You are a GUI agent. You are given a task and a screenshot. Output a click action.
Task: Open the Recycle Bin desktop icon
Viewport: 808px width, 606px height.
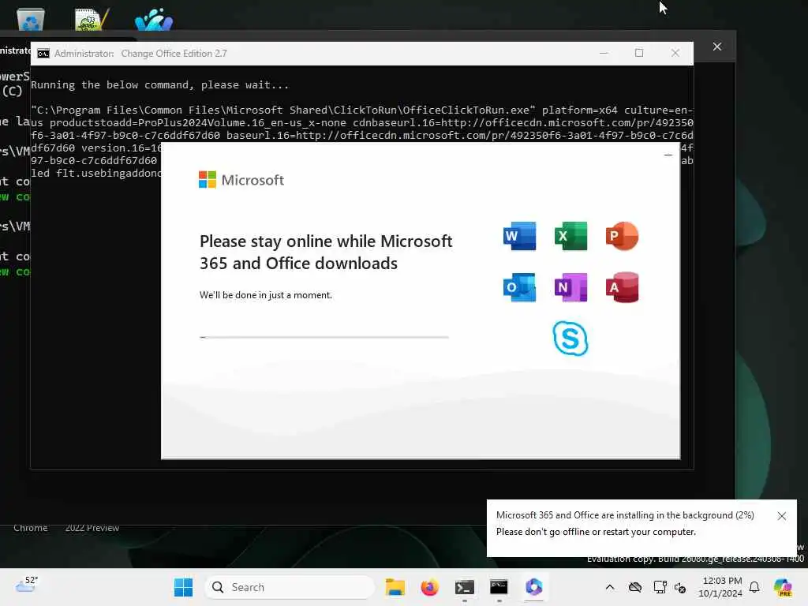pyautogui.click(x=31, y=20)
